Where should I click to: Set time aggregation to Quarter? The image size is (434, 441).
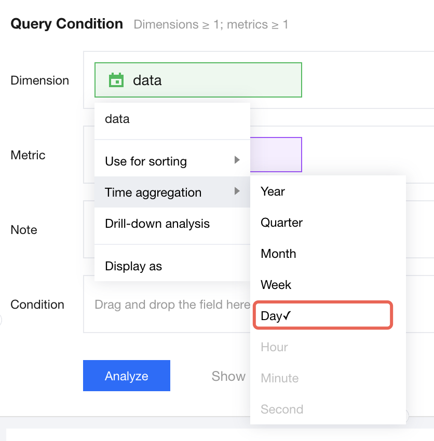281,223
